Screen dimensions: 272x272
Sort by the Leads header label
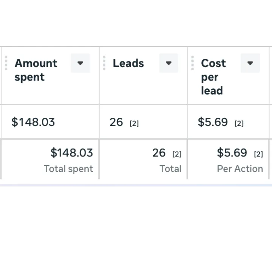pyautogui.click(x=128, y=63)
